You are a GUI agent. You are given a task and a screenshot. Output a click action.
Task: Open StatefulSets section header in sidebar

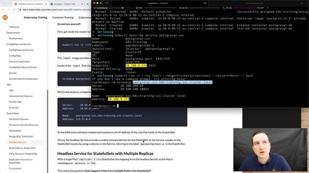13,113
